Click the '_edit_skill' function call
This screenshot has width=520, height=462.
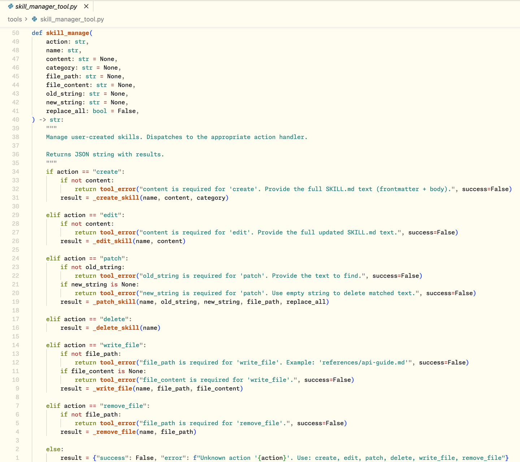tap(112, 241)
